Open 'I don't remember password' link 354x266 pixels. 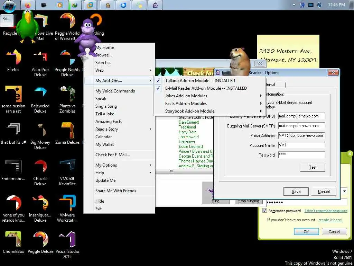(x=326, y=211)
